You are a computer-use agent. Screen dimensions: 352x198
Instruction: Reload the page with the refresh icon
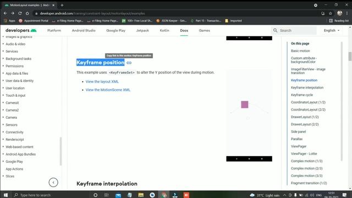pos(20,13)
